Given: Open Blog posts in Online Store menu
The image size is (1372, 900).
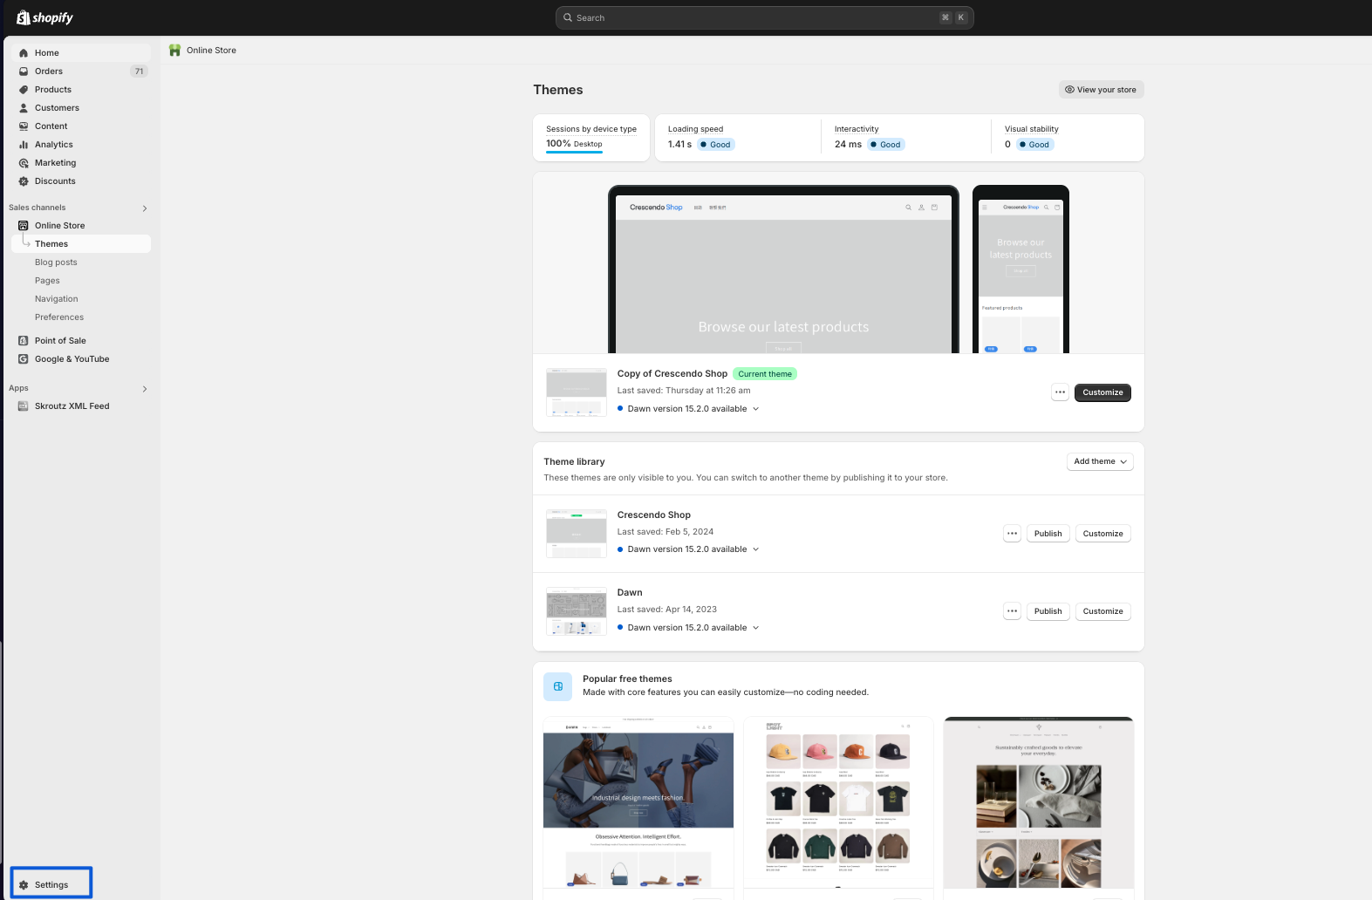Looking at the screenshot, I should pyautogui.click(x=56, y=262).
